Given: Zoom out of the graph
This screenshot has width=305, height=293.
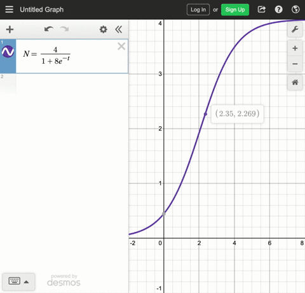Looking at the screenshot, I should pos(295,64).
